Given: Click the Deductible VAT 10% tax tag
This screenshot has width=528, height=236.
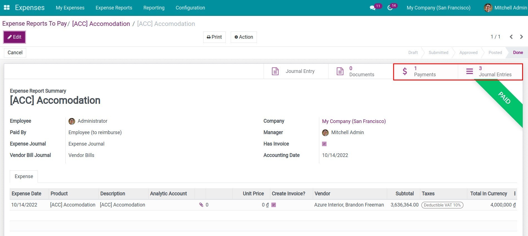Looking at the screenshot, I should (442, 205).
